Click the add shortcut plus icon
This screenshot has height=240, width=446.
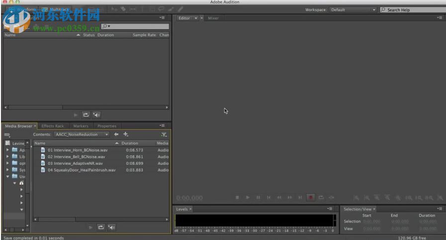[x=125, y=134]
